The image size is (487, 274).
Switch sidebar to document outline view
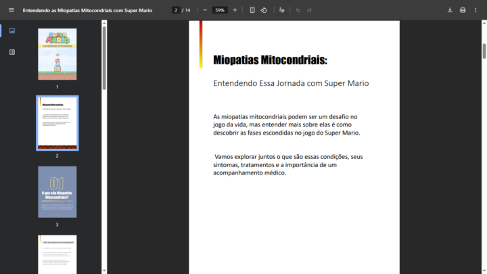[x=12, y=52]
